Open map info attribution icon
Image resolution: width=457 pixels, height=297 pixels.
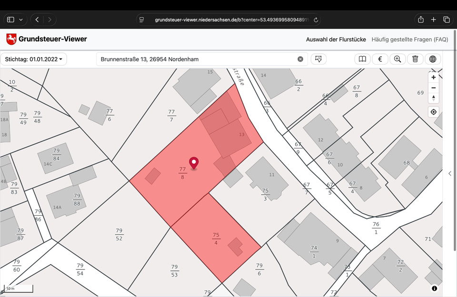coord(435,288)
